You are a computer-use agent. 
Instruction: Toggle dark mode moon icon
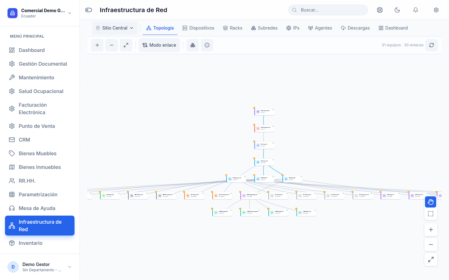pyautogui.click(x=397, y=10)
